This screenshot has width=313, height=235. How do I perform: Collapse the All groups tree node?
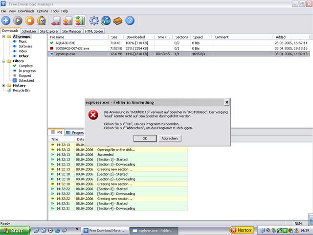pyautogui.click(x=3, y=37)
